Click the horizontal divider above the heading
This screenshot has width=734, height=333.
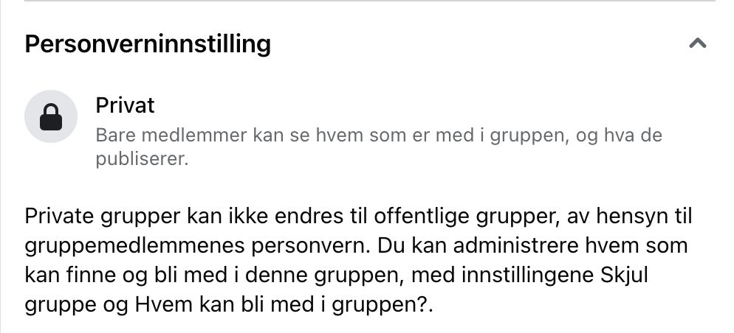click(x=370, y=1)
